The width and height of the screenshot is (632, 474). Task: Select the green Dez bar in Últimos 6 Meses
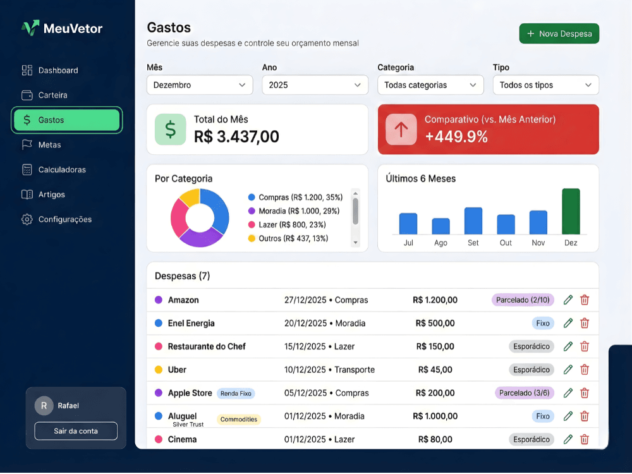571,212
